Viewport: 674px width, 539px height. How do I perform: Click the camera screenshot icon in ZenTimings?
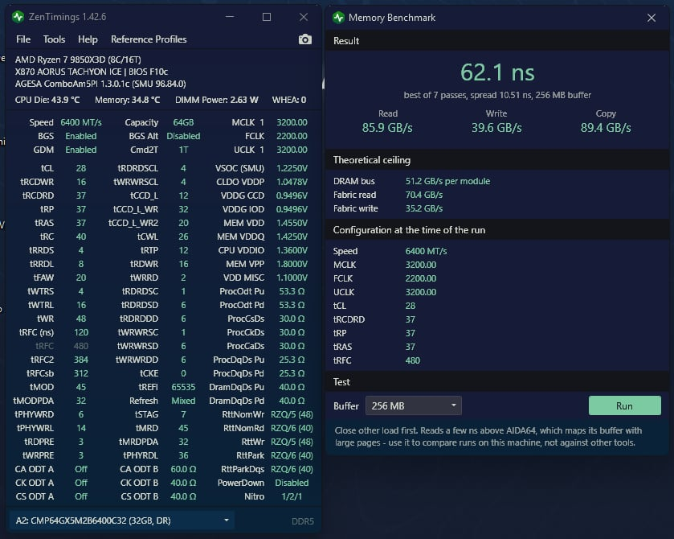point(304,39)
